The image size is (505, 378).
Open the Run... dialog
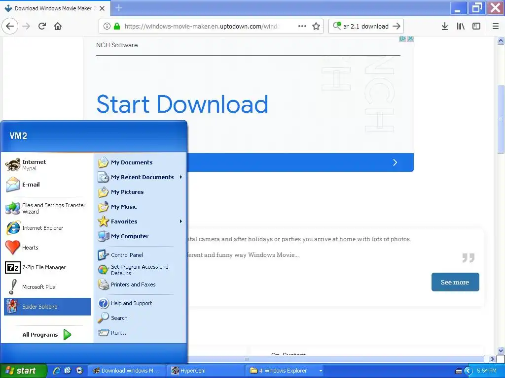141,333
